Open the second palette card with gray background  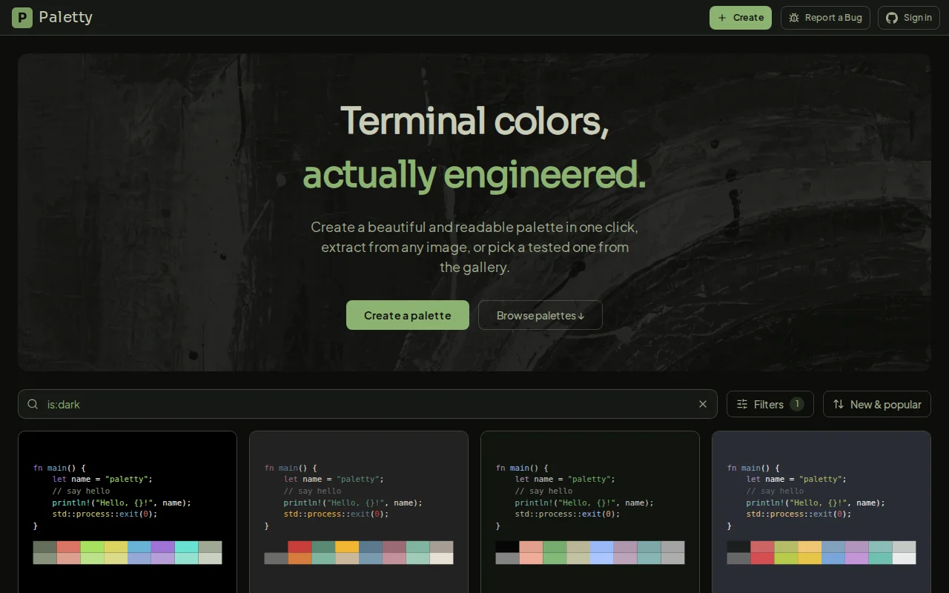[359, 511]
